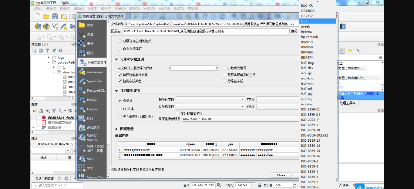
Task: Choose GB18030 from the encoding list
Action: point(318,11)
